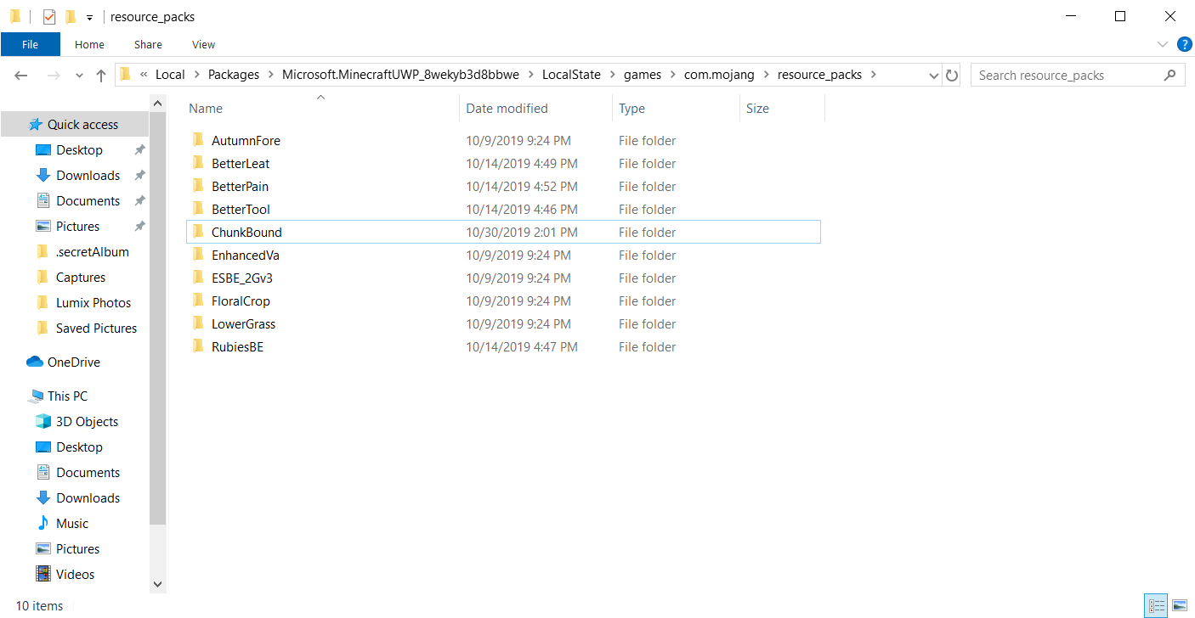Click the Music note icon in sidebar
1195x618 pixels.
[x=43, y=523]
